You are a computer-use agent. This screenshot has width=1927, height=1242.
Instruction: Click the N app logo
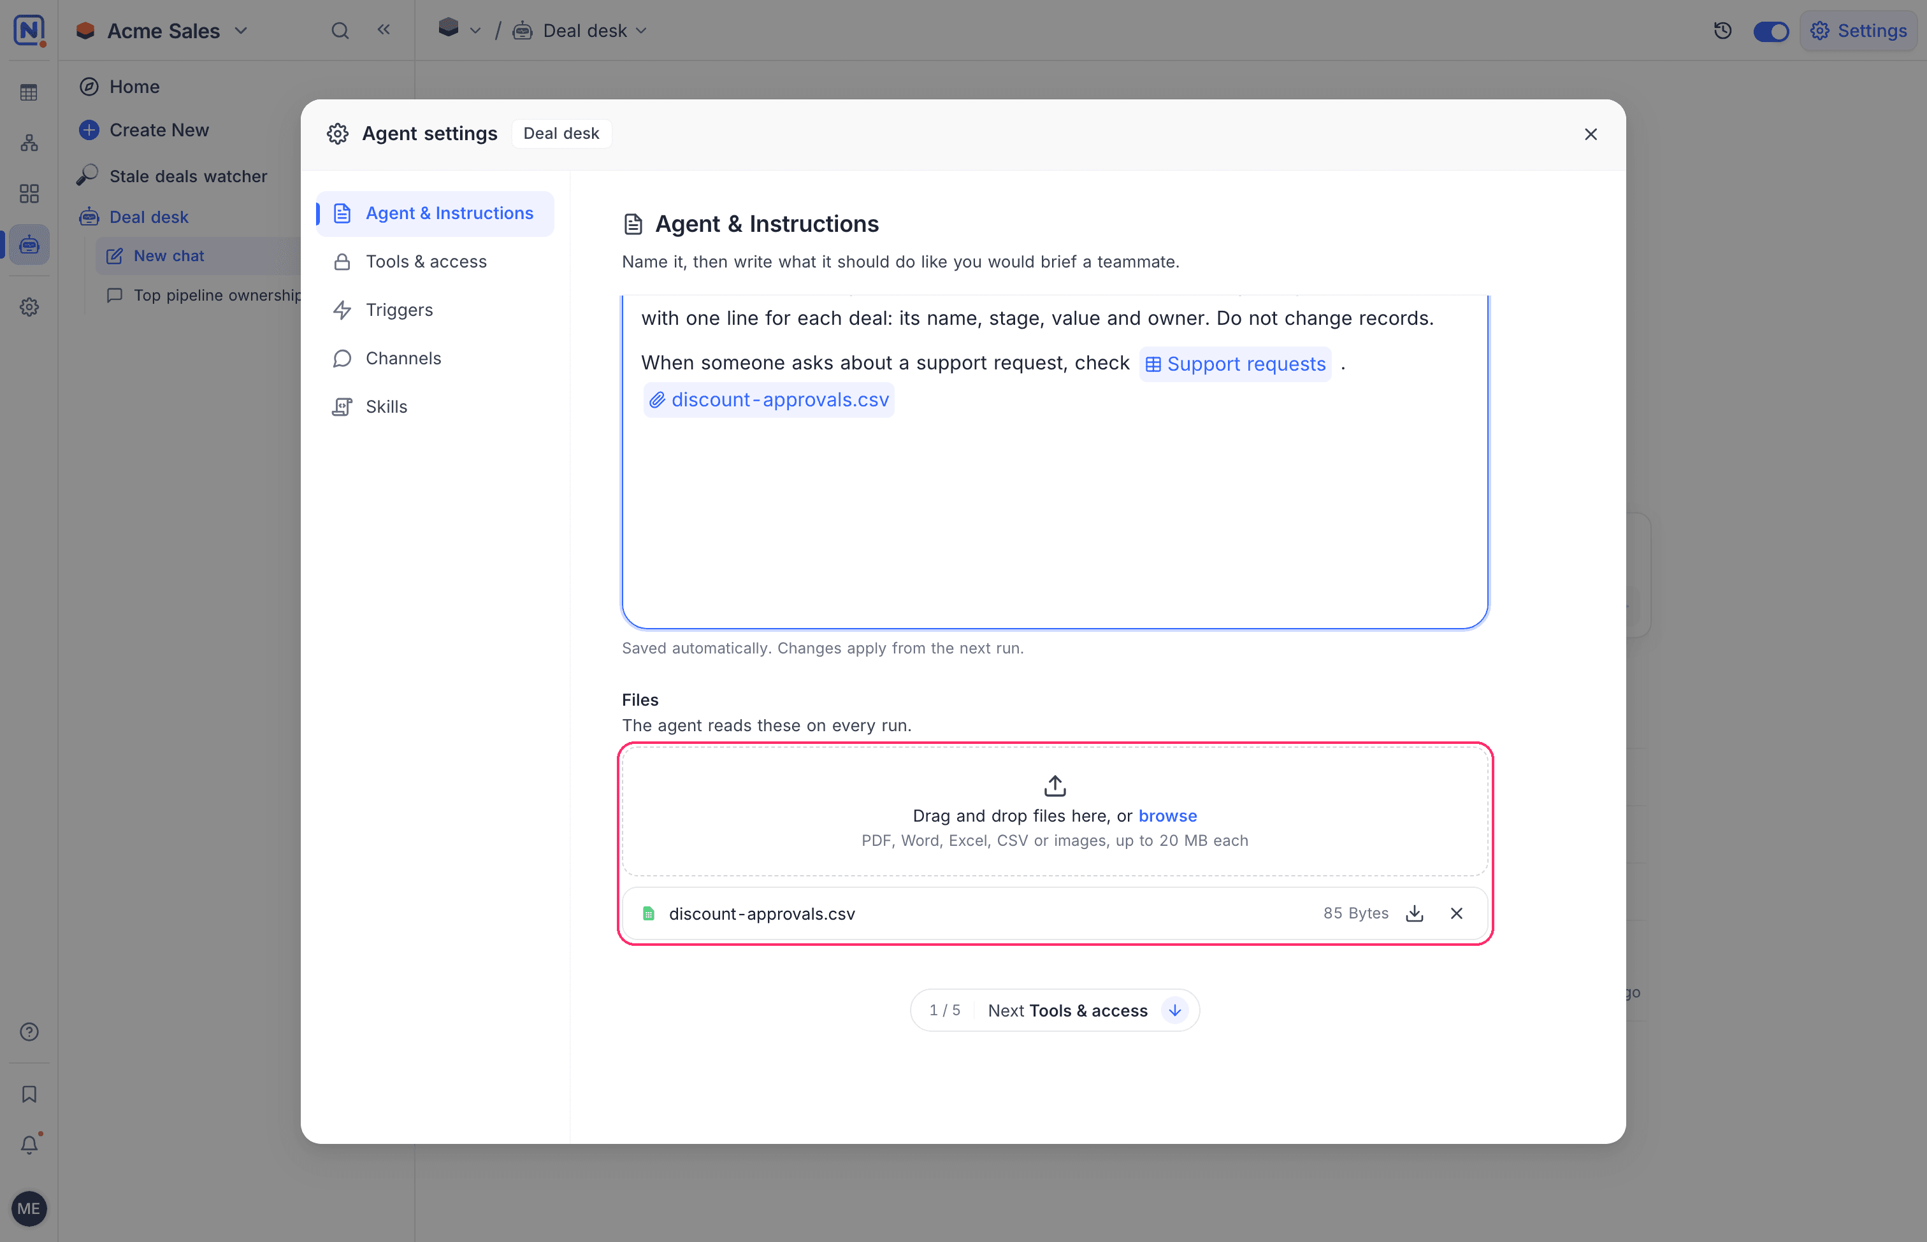click(x=29, y=31)
